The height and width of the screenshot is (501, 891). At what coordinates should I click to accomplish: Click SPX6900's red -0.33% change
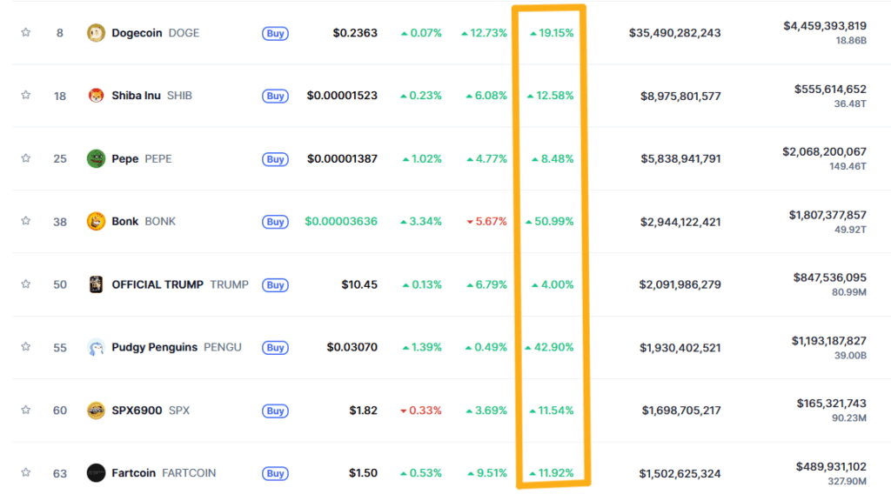pos(421,411)
